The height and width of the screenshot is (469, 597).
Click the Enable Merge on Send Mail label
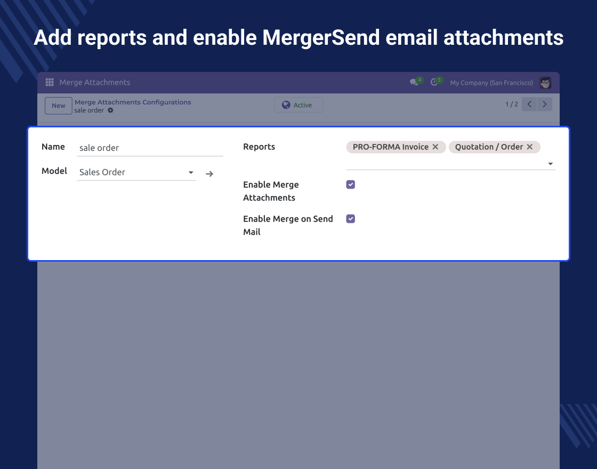coord(288,225)
